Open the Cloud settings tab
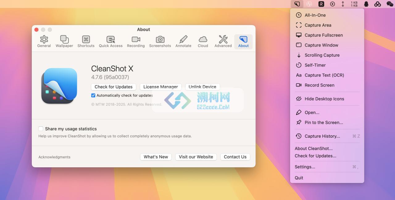 pyautogui.click(x=203, y=42)
